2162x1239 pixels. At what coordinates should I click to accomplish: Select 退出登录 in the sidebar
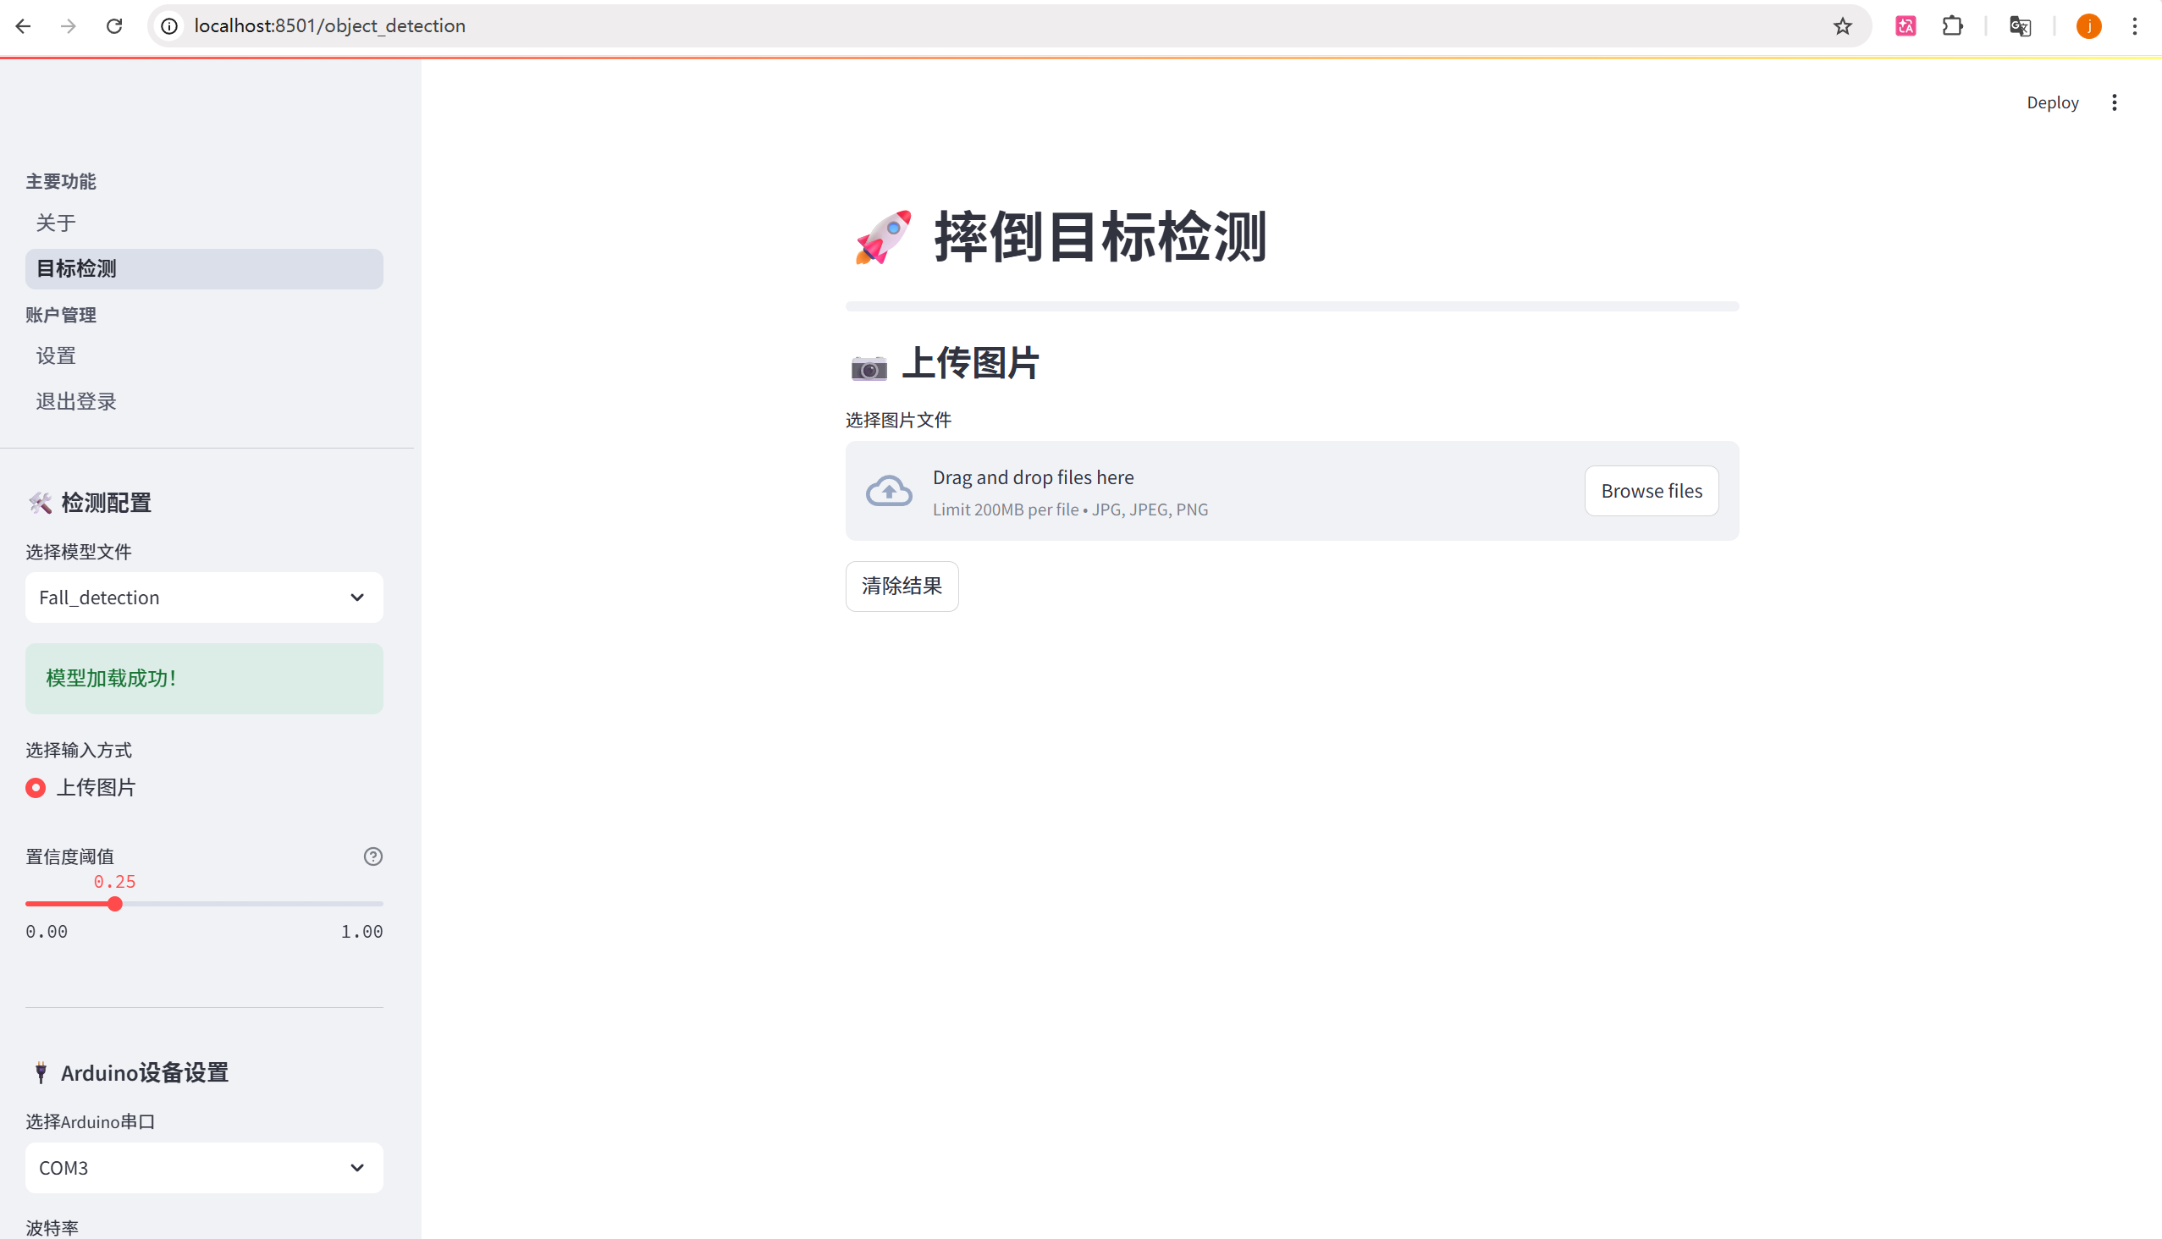75,401
